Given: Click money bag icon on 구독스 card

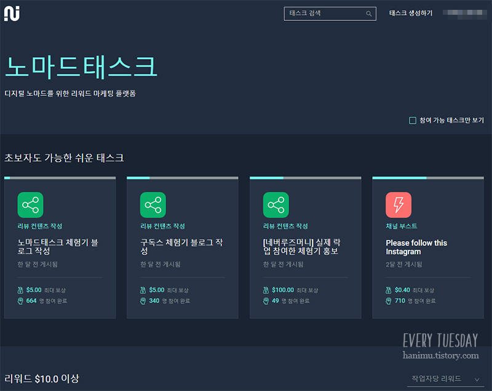Looking at the screenshot, I should pos(143,290).
